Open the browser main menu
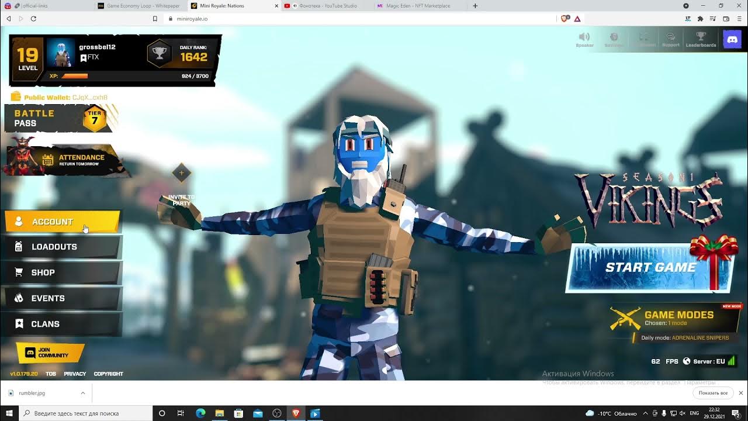Image resolution: width=748 pixels, height=421 pixels. coord(739,19)
